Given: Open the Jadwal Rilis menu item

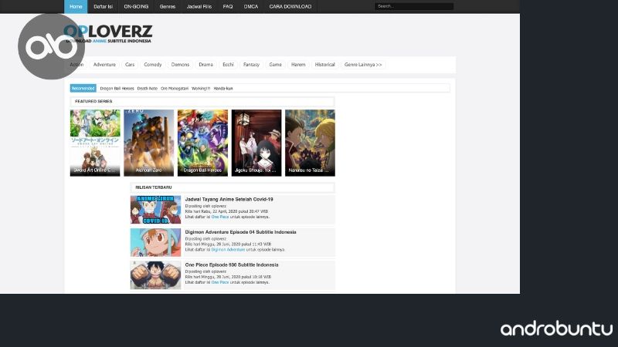Looking at the screenshot, I should 199,6.
